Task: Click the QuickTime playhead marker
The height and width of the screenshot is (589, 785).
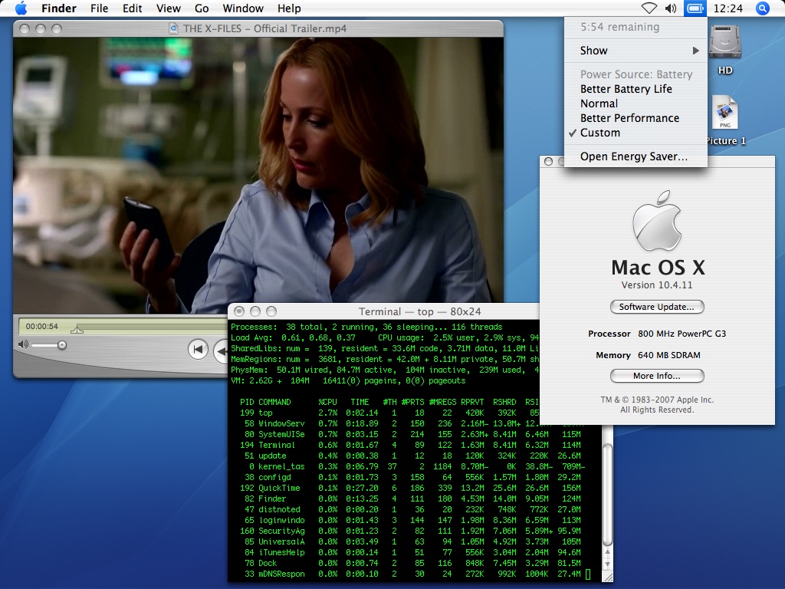Action: (77, 329)
